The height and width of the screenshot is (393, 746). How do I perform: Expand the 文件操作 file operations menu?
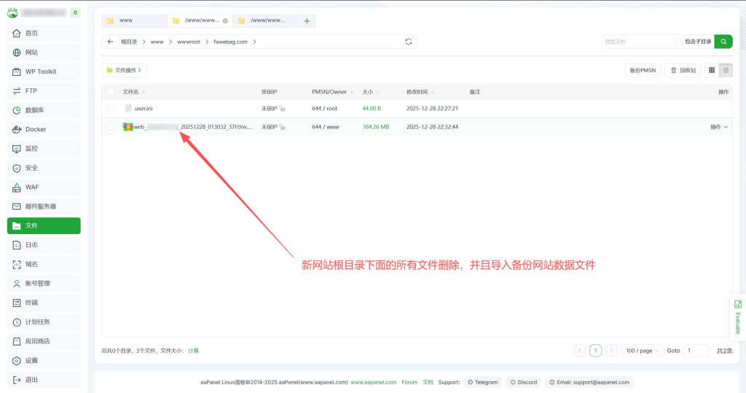pyautogui.click(x=125, y=70)
